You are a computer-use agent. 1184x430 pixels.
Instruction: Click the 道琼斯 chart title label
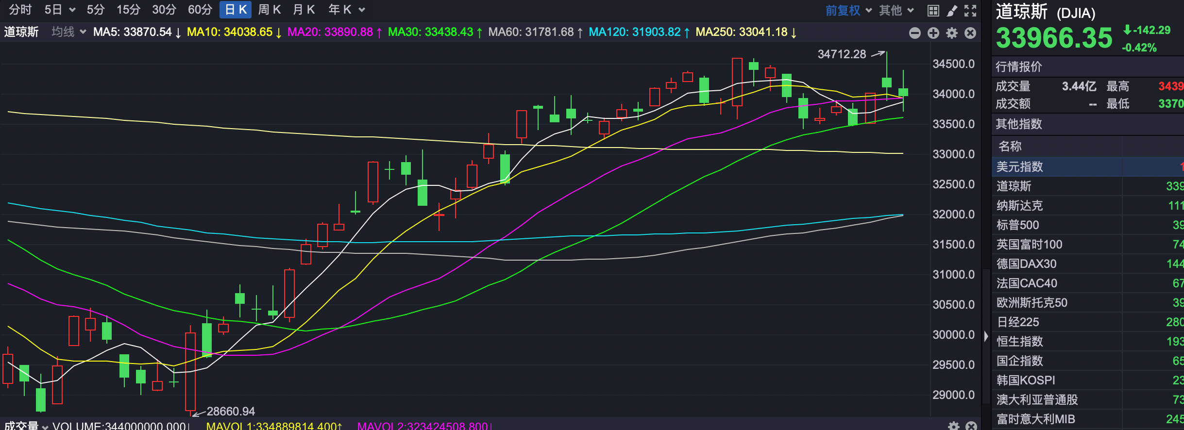(x=21, y=32)
